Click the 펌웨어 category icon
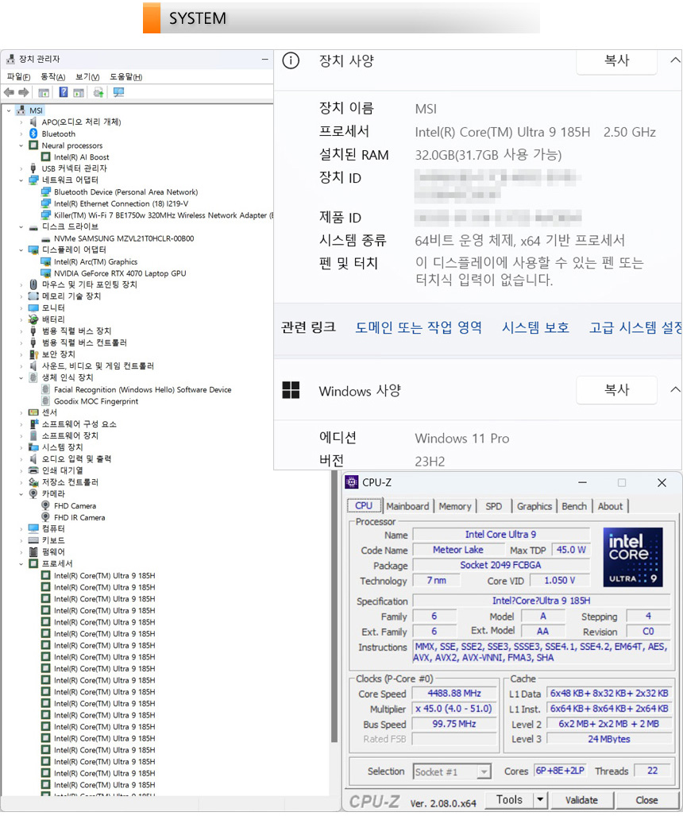This screenshot has height=816, width=683. [34, 551]
